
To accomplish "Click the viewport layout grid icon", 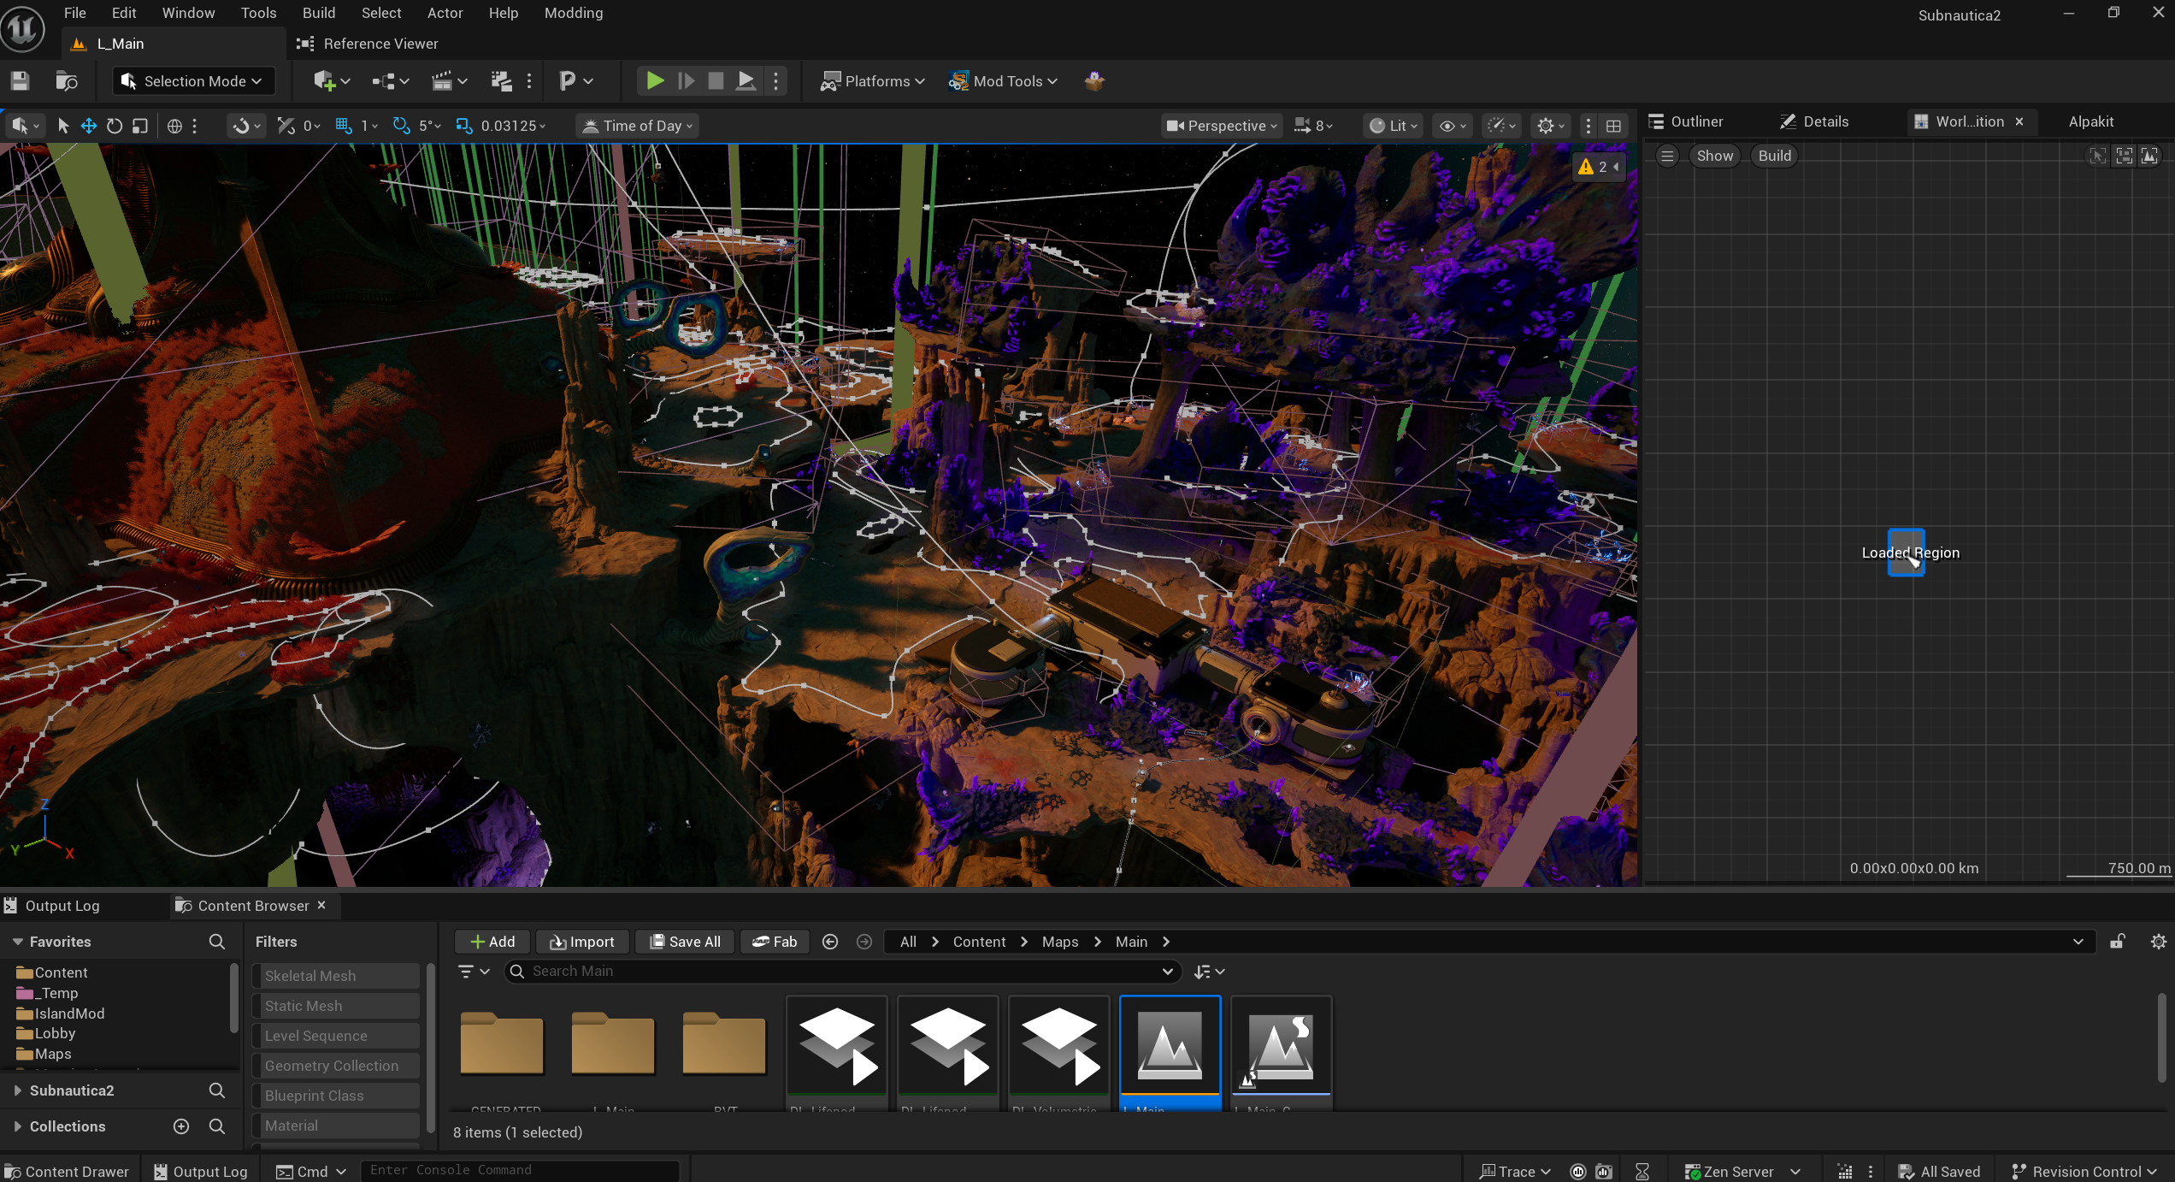I will coord(1613,126).
